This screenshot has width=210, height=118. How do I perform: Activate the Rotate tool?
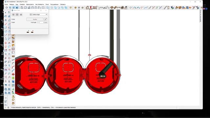point(6,47)
